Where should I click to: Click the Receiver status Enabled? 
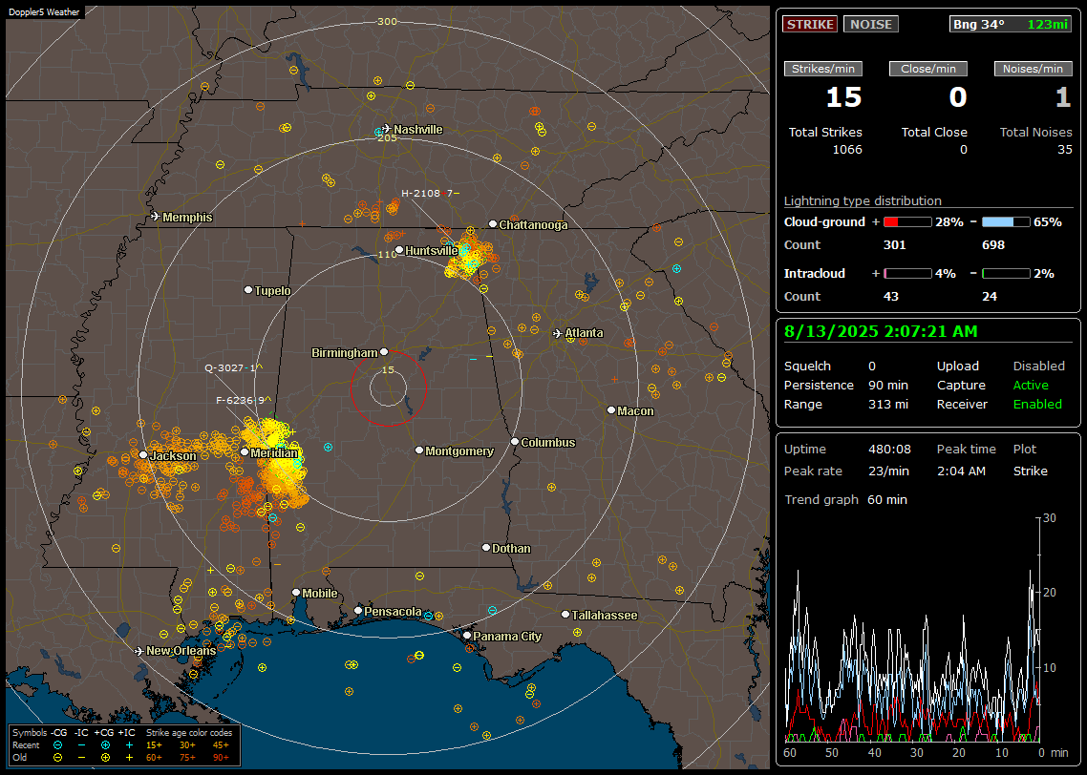tap(1037, 405)
